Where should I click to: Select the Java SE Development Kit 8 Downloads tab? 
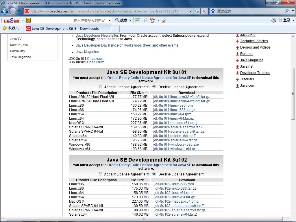click(x=68, y=29)
